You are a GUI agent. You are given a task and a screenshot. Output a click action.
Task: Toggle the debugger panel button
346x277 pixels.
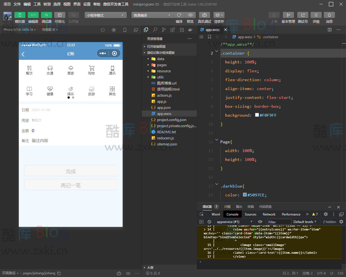pos(46,15)
